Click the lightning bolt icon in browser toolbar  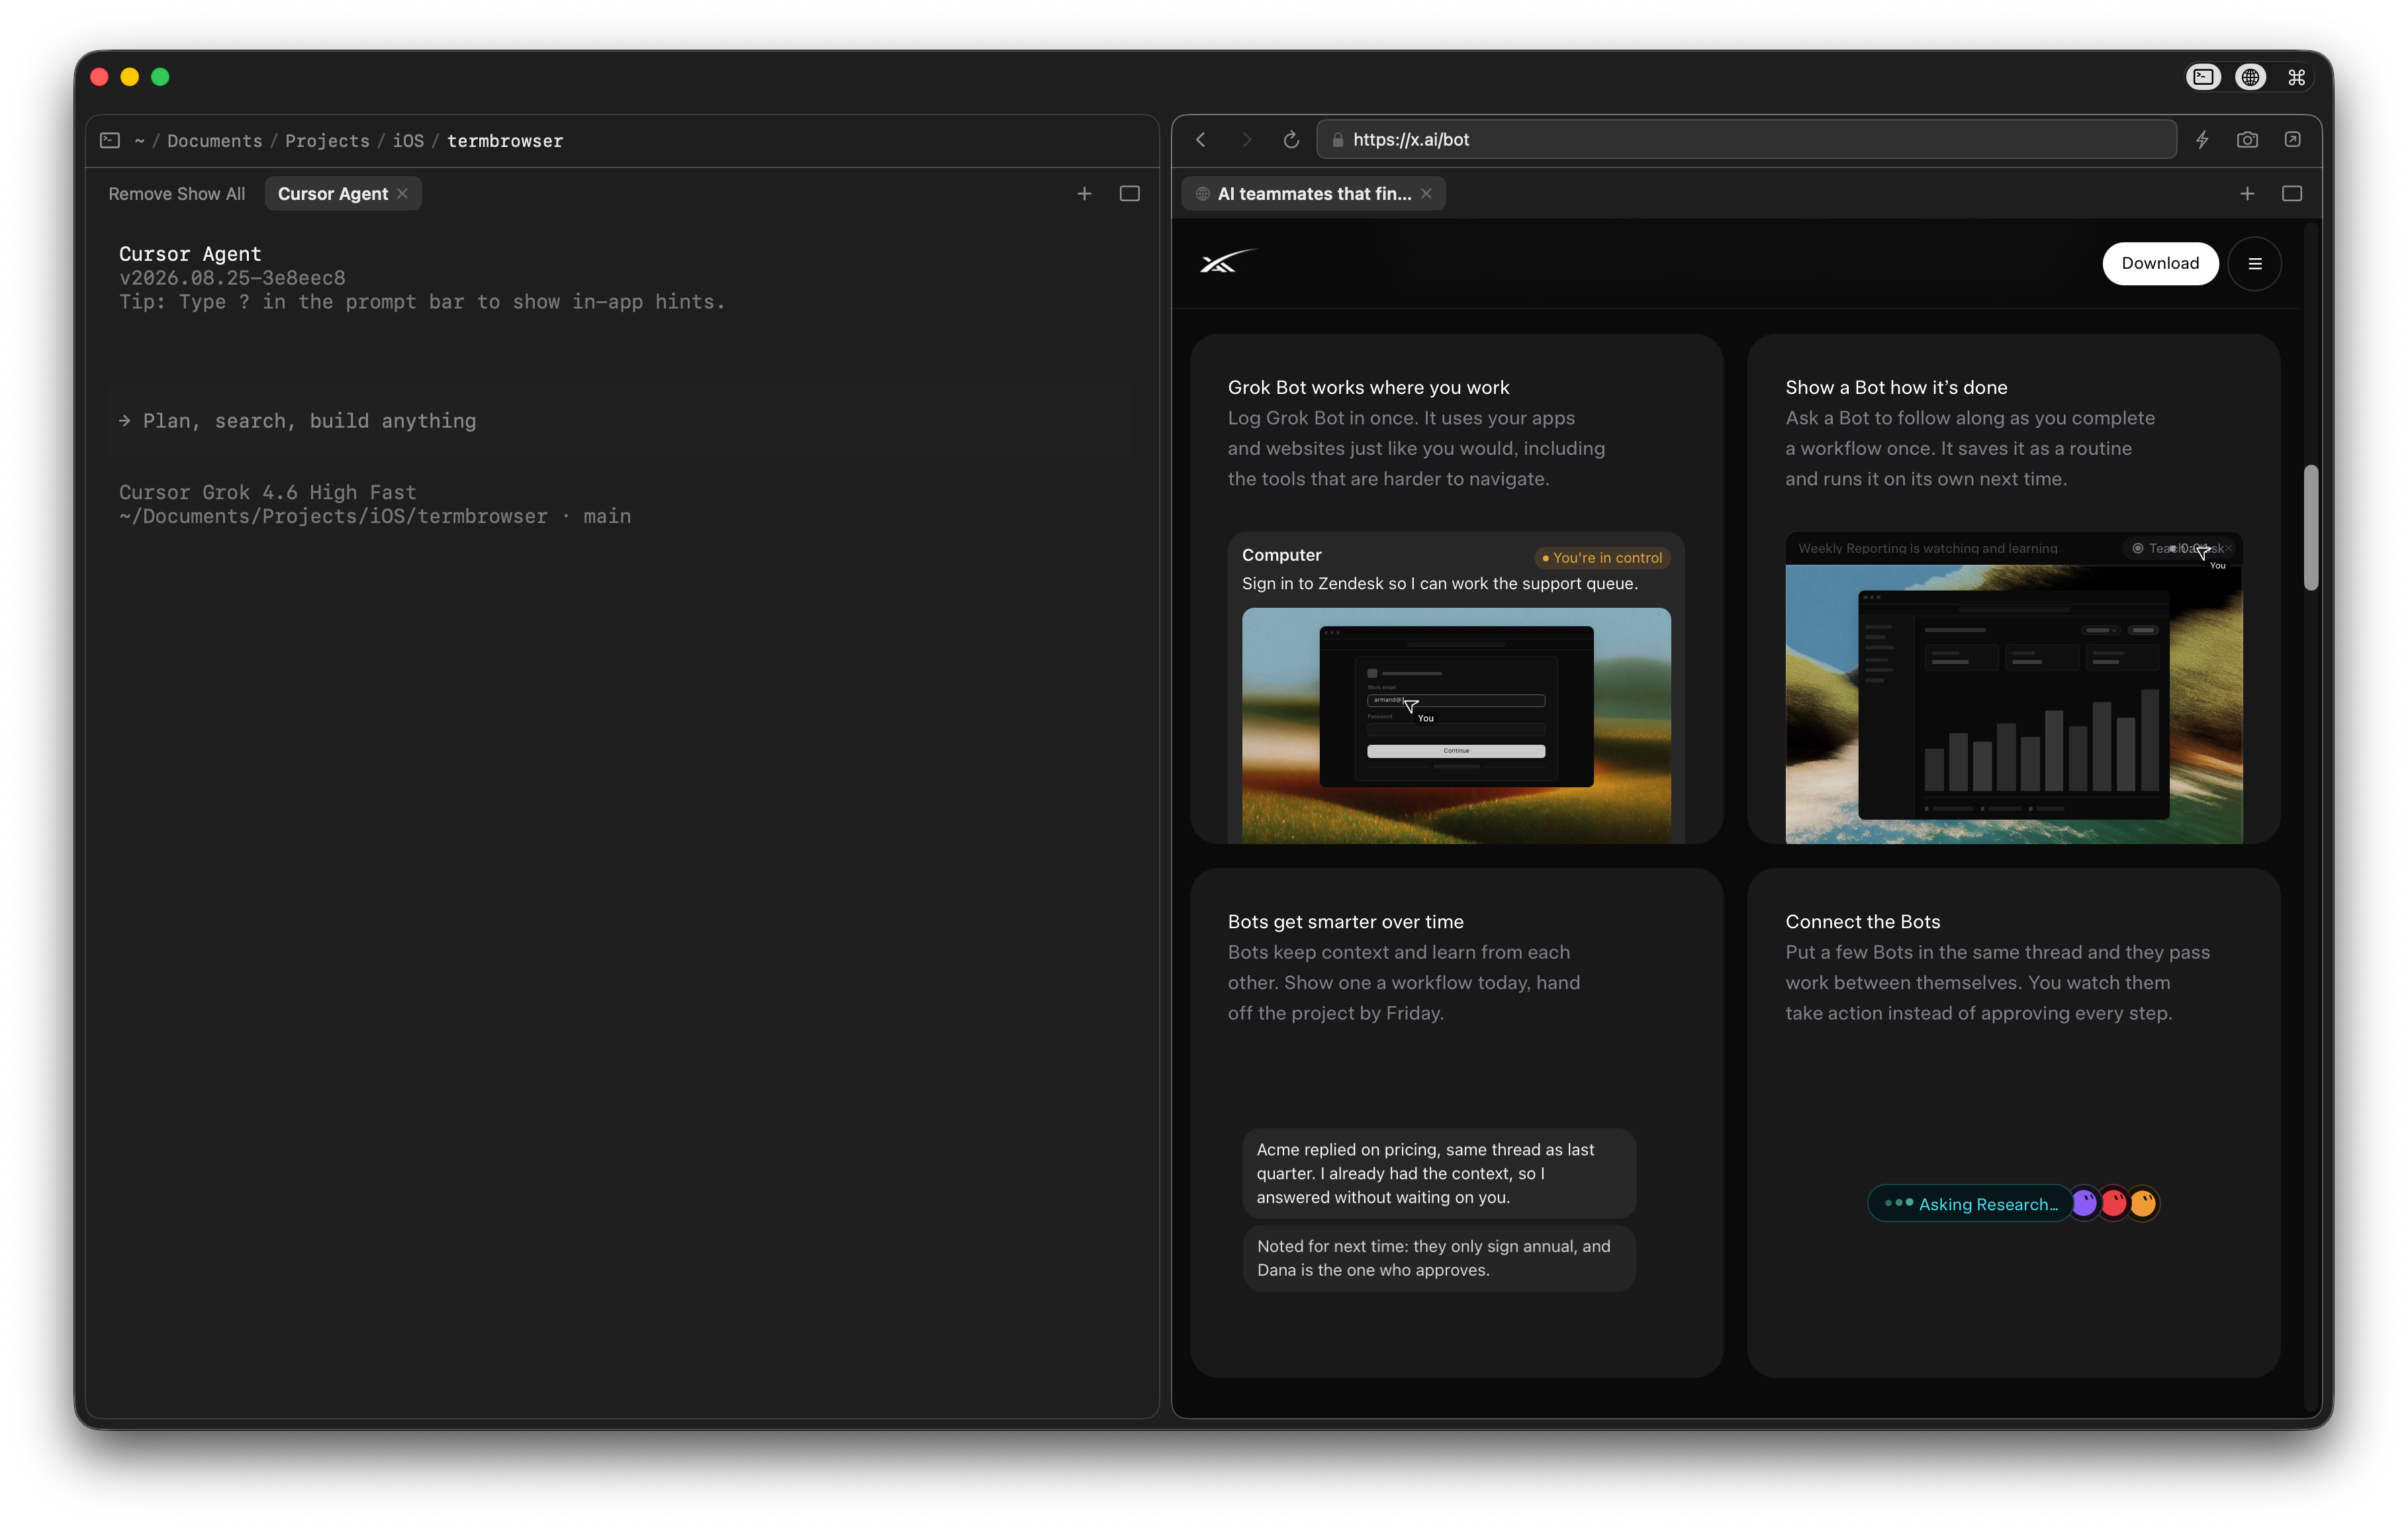click(x=2202, y=140)
